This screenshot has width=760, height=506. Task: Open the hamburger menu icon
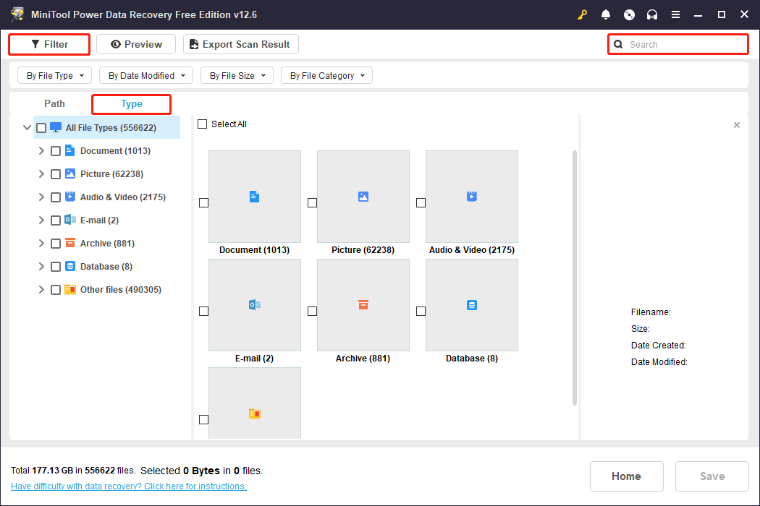point(675,14)
